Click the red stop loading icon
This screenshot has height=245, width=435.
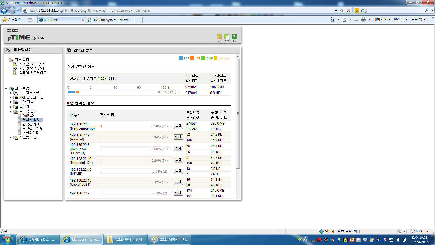pyautogui.click(x=349, y=10)
